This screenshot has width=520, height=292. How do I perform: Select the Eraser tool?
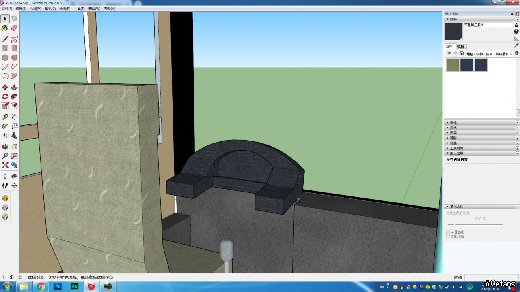coord(14,28)
